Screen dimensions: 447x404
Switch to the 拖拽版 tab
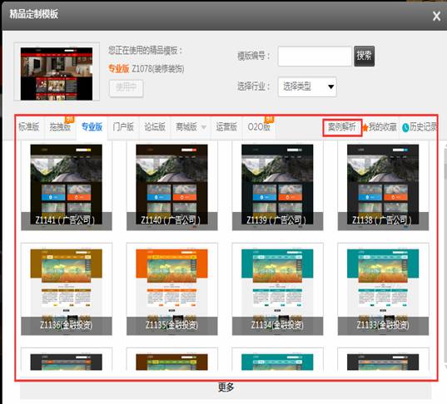(60, 127)
